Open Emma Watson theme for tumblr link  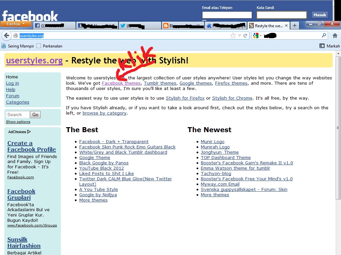pos(235,168)
